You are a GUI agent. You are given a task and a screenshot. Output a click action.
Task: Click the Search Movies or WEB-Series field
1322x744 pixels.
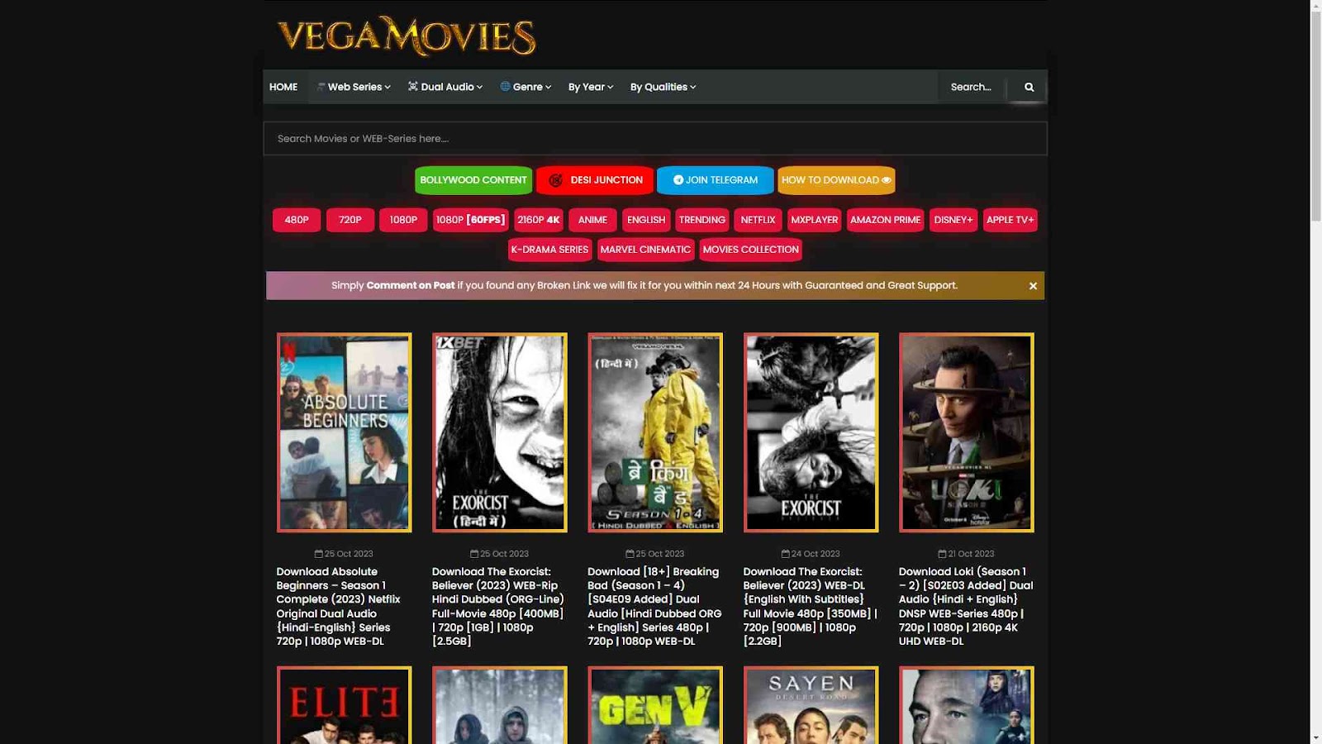(x=655, y=139)
